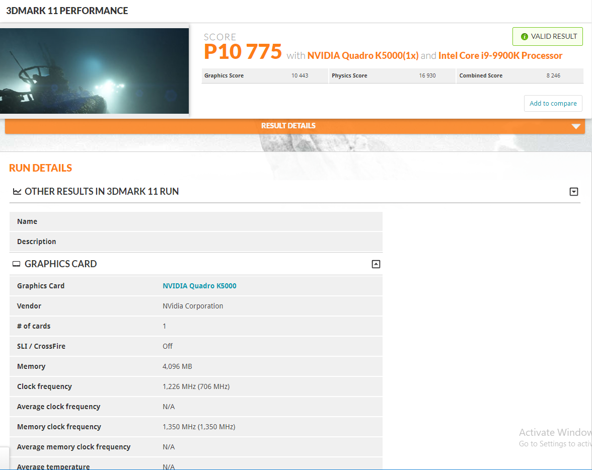Click the monitor icon beside Graphics Card heading
Image resolution: width=592 pixels, height=470 pixels.
(x=16, y=264)
